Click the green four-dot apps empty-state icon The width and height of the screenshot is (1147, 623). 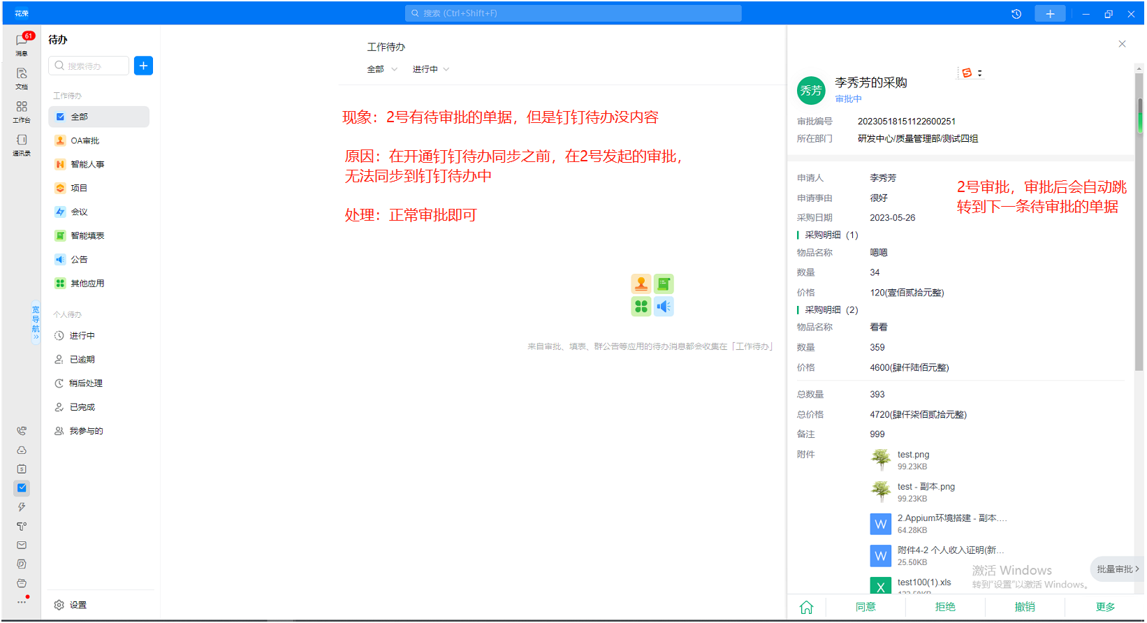click(641, 306)
